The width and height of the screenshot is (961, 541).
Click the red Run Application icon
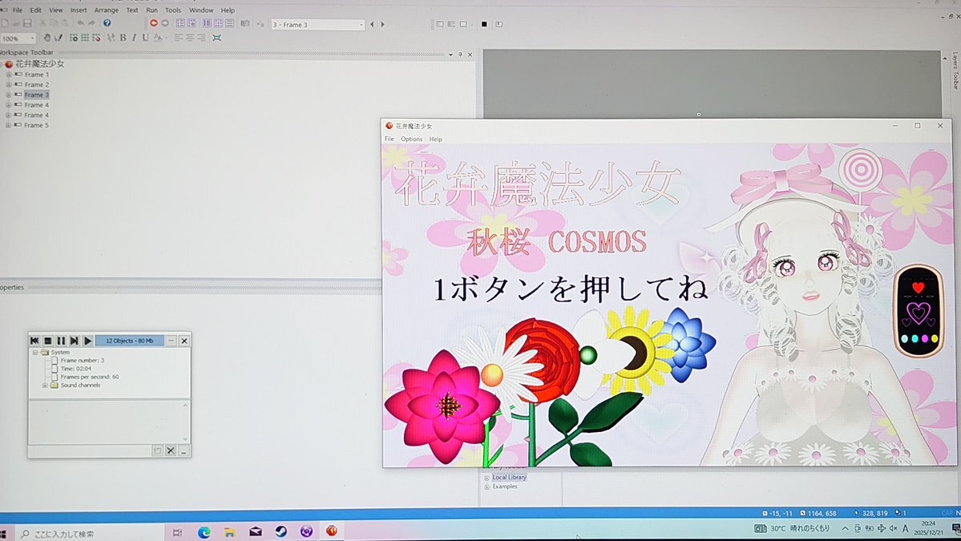click(x=154, y=23)
